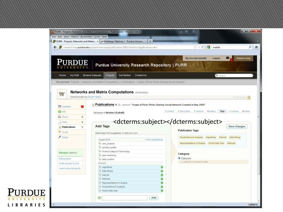Go to Browse Datasets in the navigation bar
283x212 pixels.
pyautogui.click(x=92, y=75)
